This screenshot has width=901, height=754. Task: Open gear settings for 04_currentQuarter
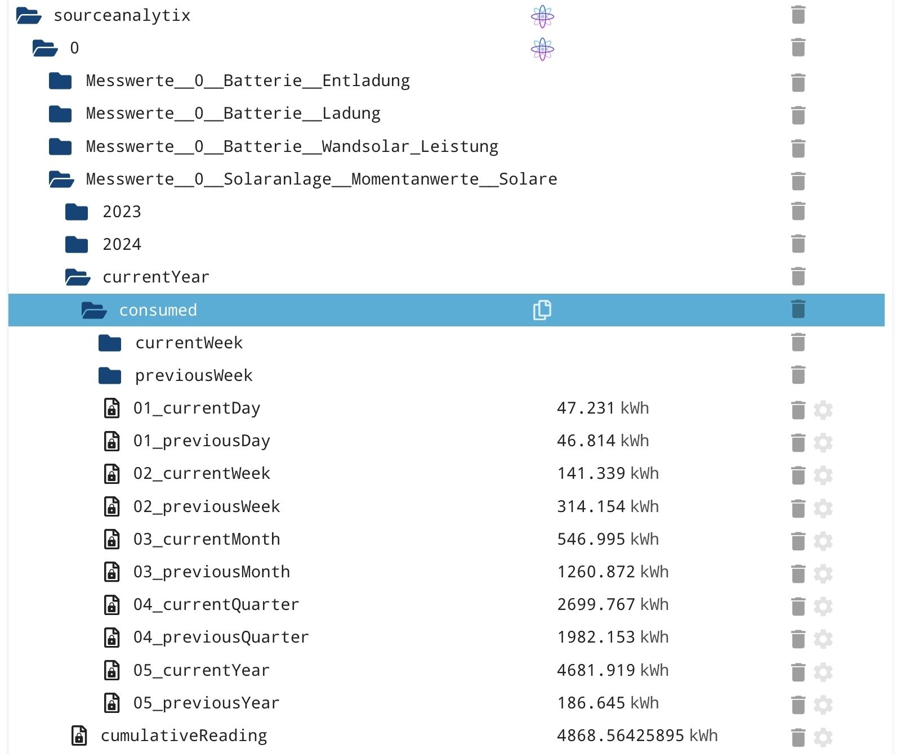click(x=823, y=605)
